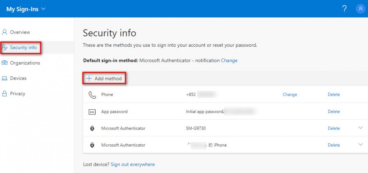Viewport: 368px width, 173px height.
Task: Open help via the question mark icon
Action: pyautogui.click(x=344, y=9)
